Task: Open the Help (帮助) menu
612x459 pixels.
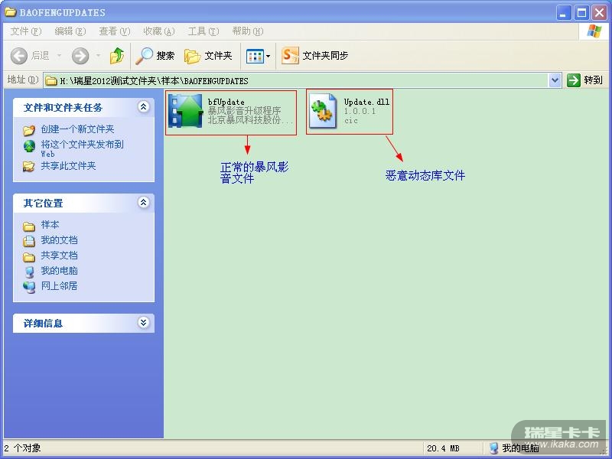Action: tap(247, 31)
